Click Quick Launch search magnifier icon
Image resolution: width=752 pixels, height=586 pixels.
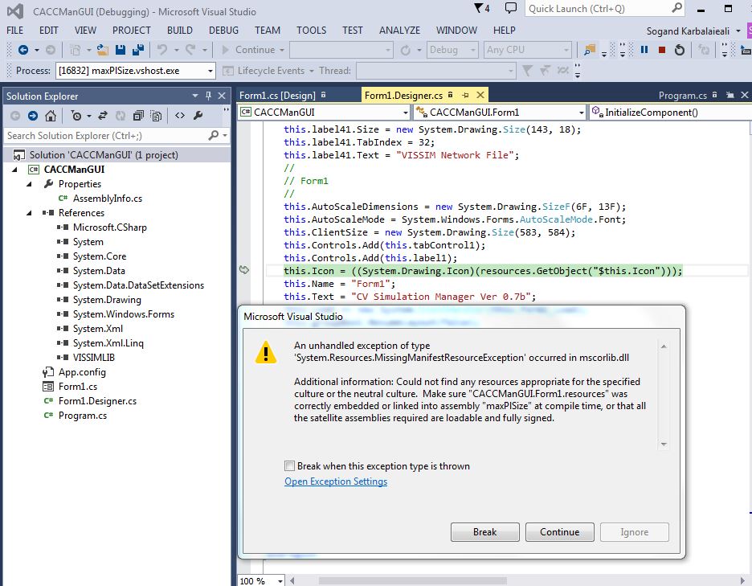[x=676, y=8]
